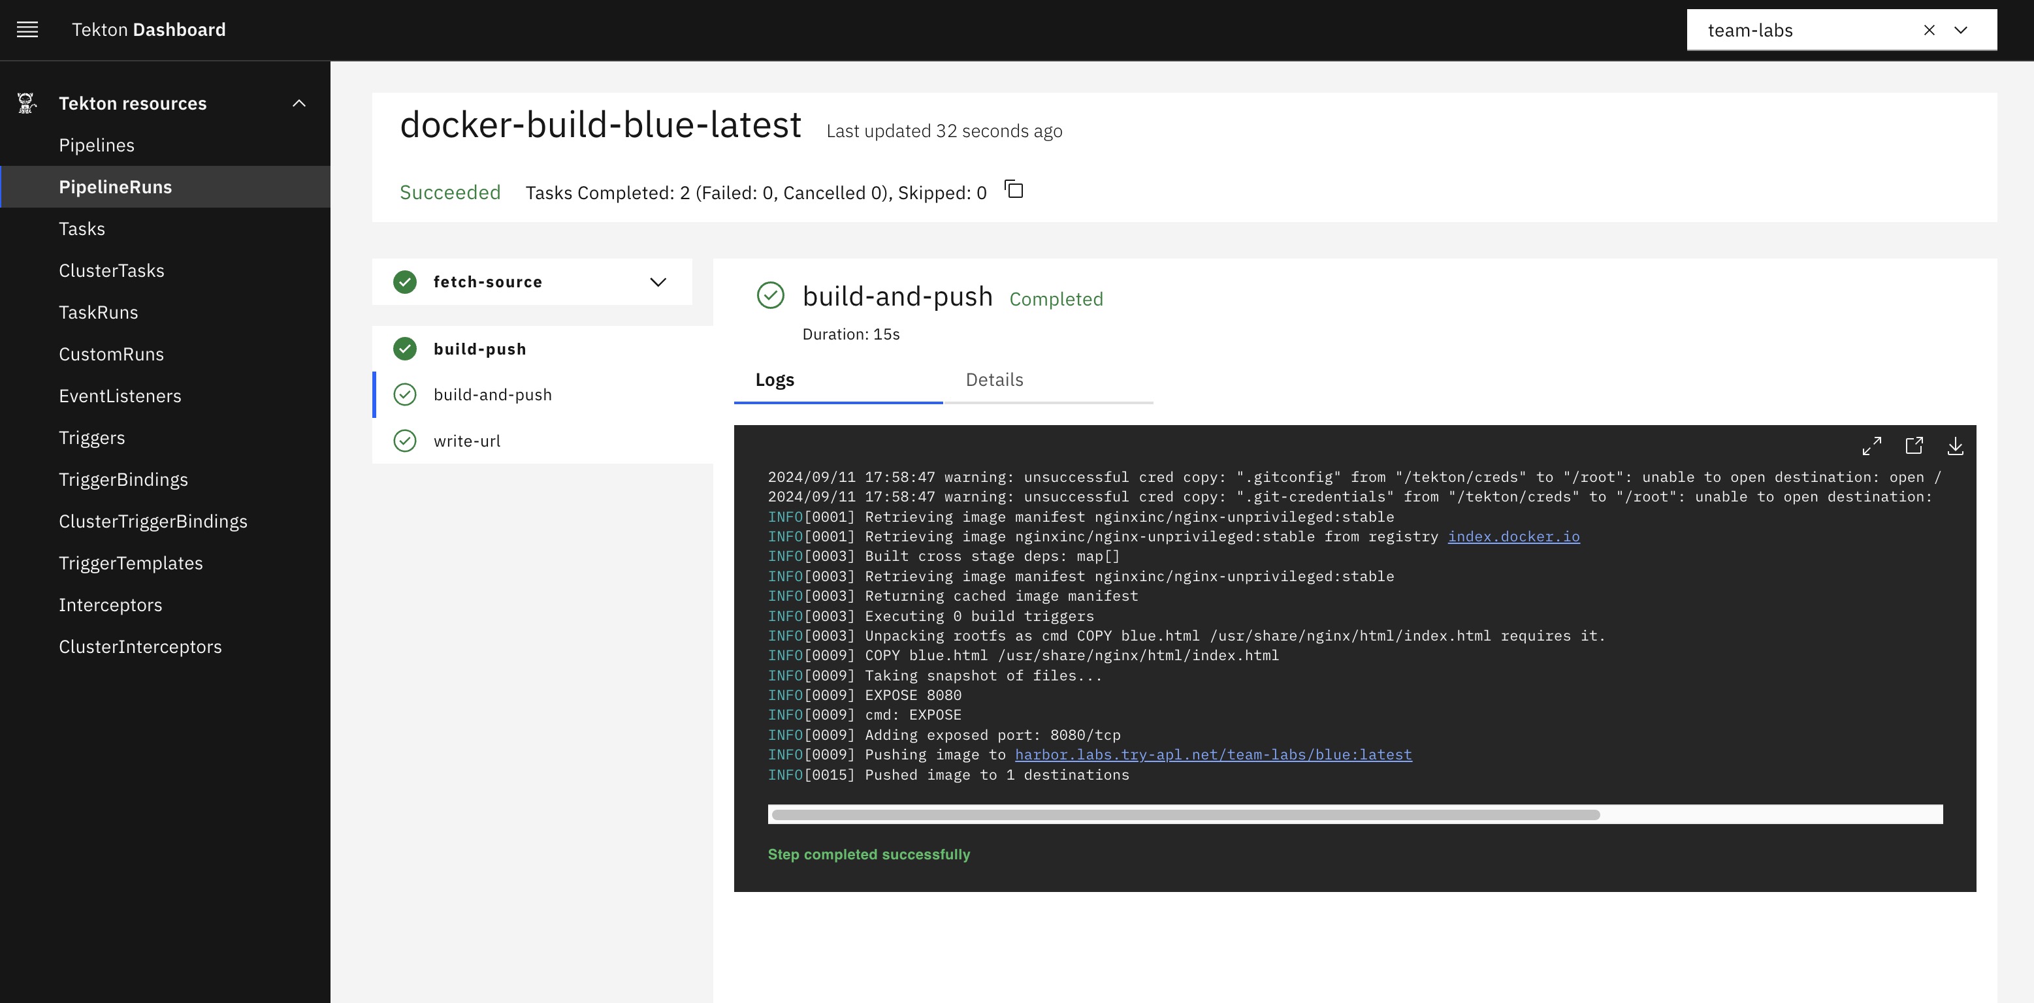The width and height of the screenshot is (2034, 1003).
Task: Click the 'Adding exposed port: 8080/tcp' log line
Action: [x=944, y=735]
